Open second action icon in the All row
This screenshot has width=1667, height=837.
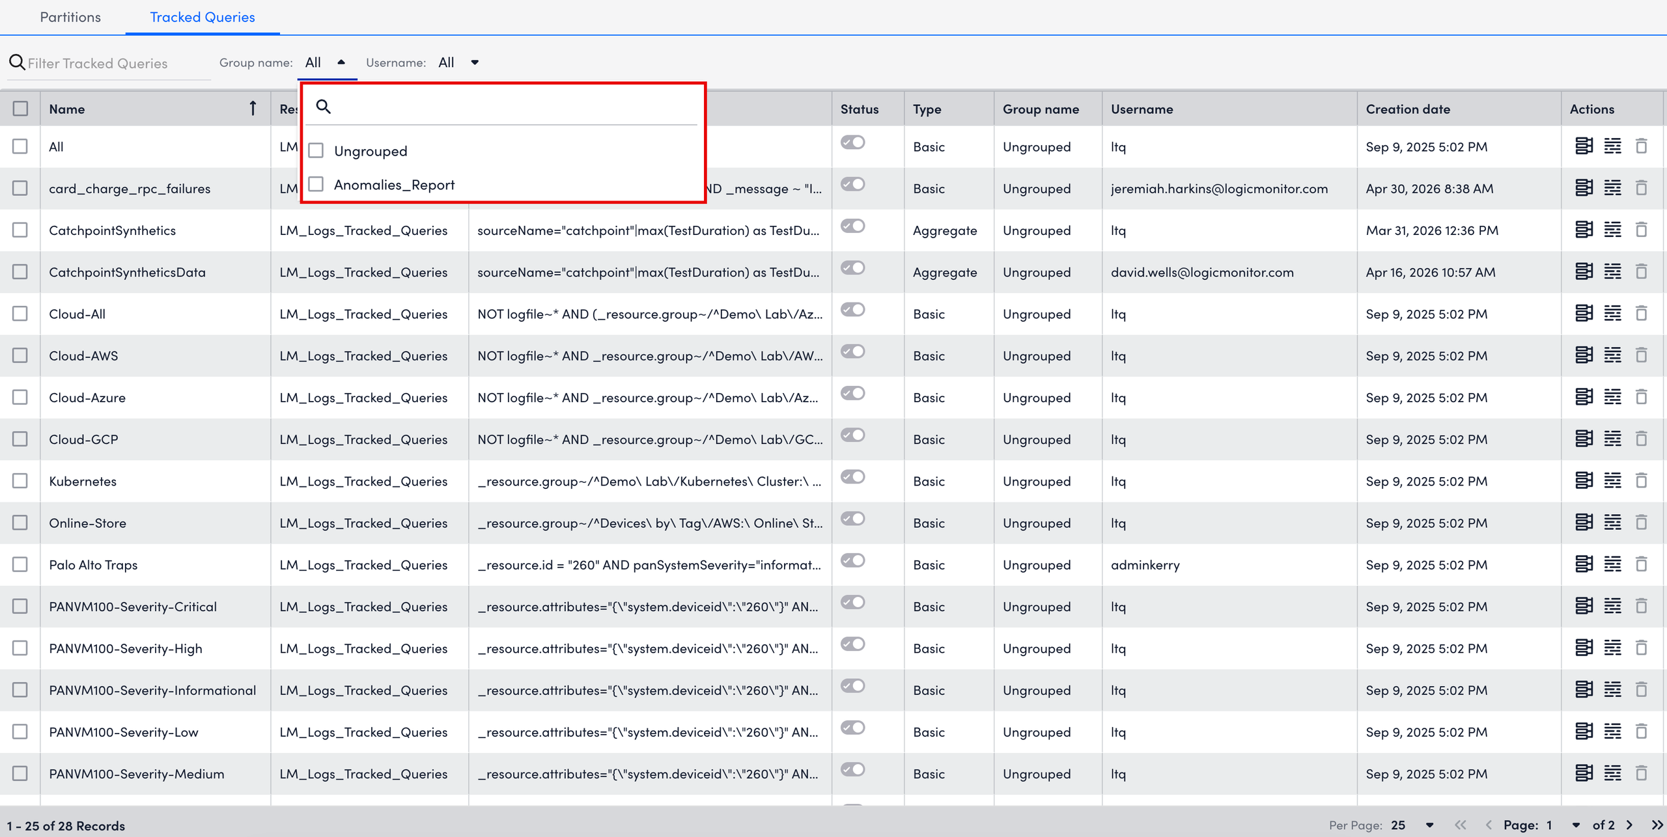(x=1612, y=146)
